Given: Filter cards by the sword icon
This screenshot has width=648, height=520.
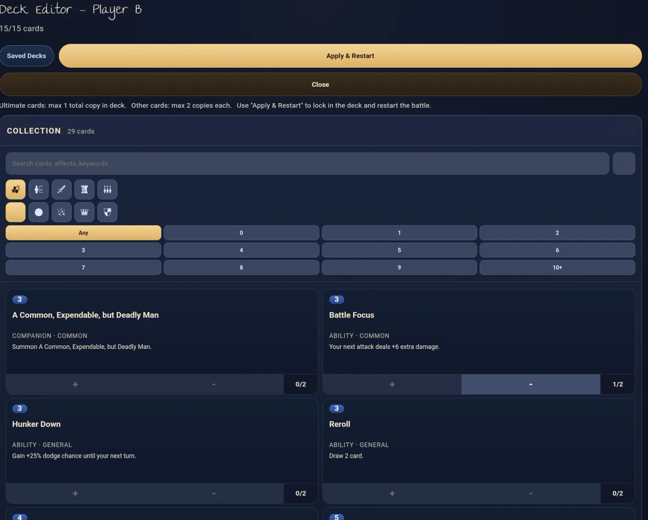Looking at the screenshot, I should pos(61,189).
